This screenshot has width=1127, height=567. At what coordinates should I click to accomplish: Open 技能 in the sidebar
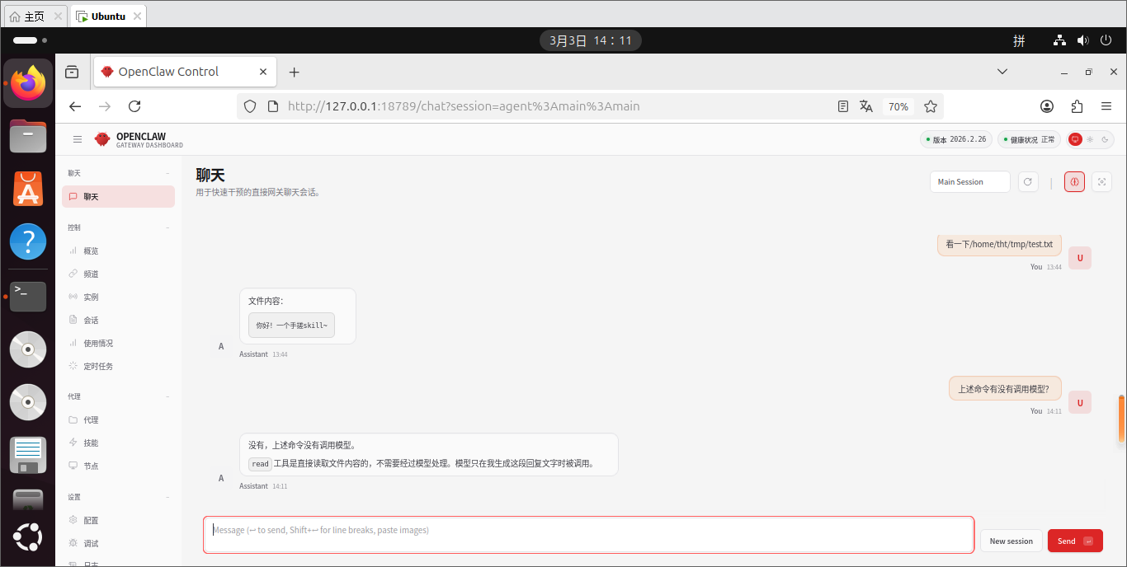[x=91, y=443]
